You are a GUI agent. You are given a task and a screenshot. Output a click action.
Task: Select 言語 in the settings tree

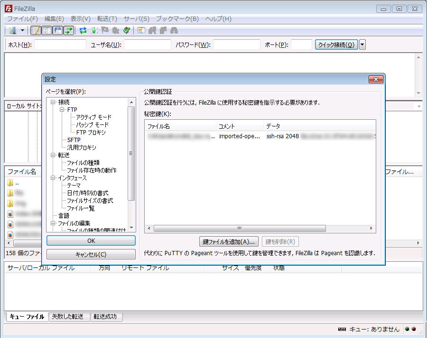pyautogui.click(x=64, y=216)
